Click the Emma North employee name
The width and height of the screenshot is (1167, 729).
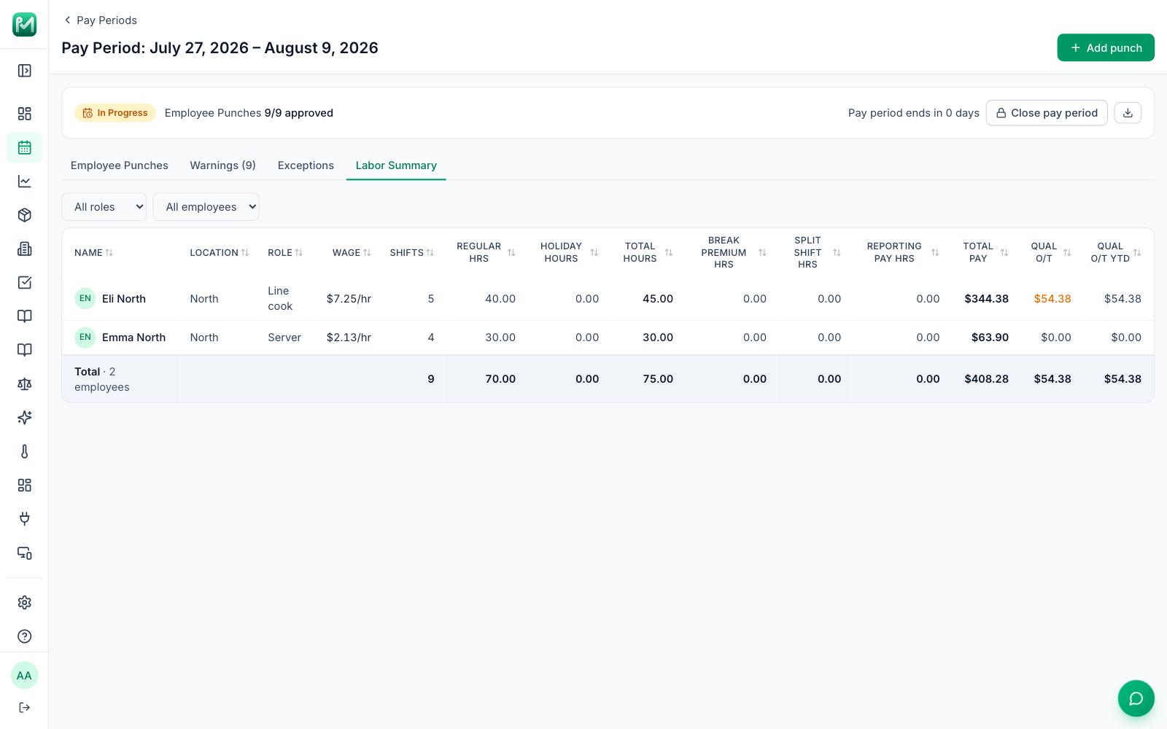133,338
